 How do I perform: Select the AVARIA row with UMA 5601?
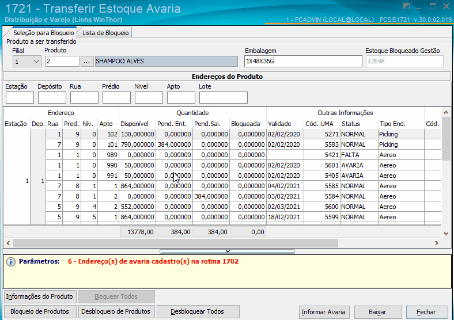243,166
